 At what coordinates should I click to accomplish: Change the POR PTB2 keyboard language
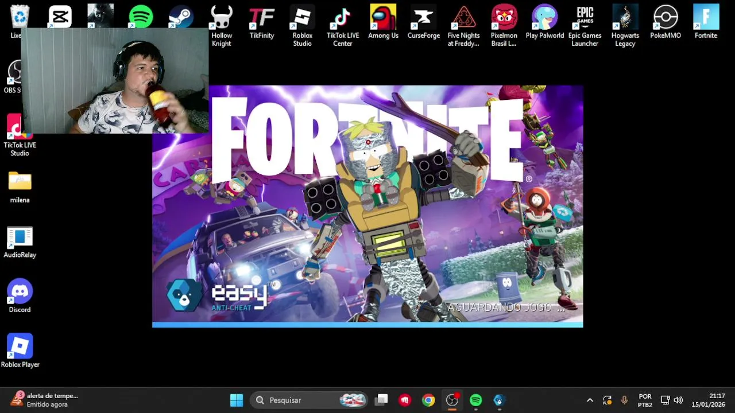[645, 400]
